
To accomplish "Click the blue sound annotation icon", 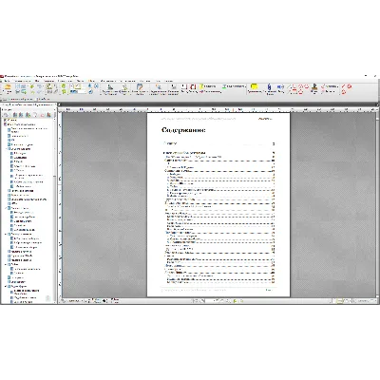I will 280,86.
